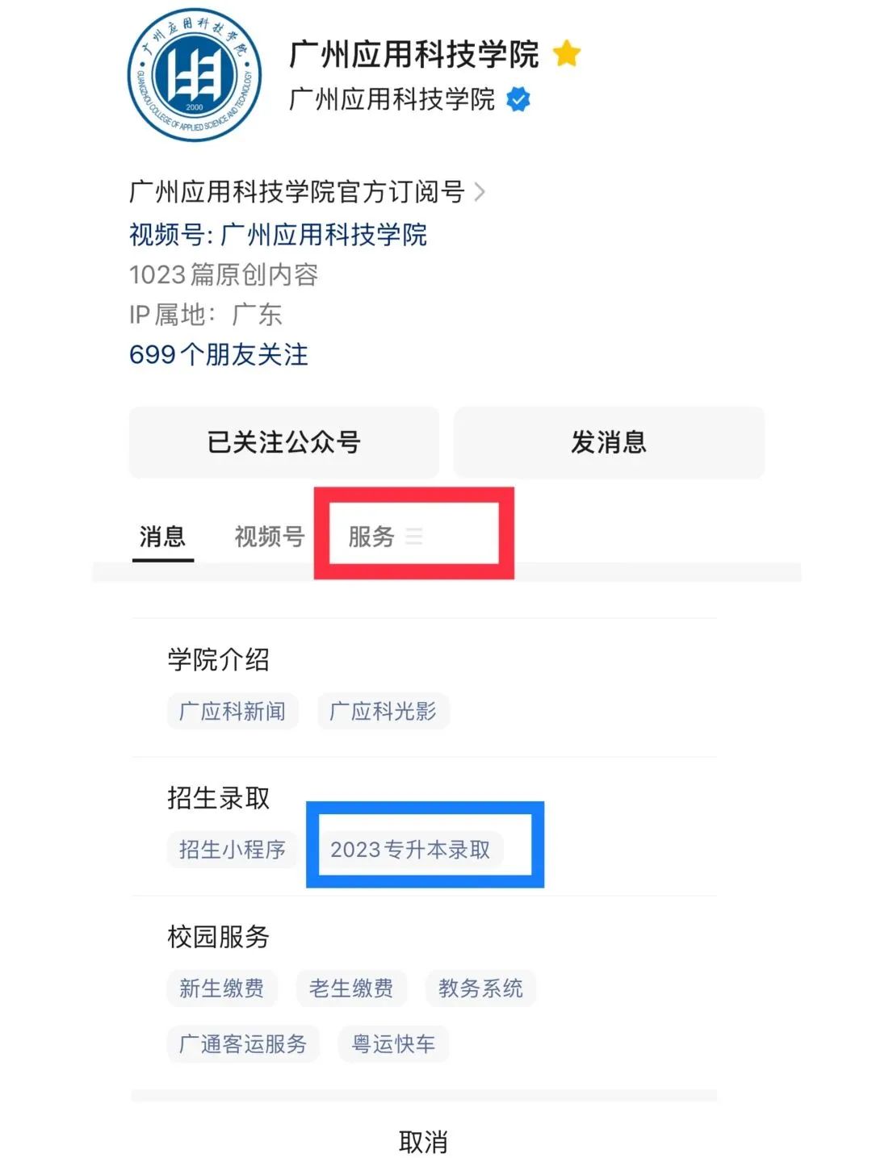
Task: Open the 广通客运服务 entry
Action: (x=242, y=1044)
